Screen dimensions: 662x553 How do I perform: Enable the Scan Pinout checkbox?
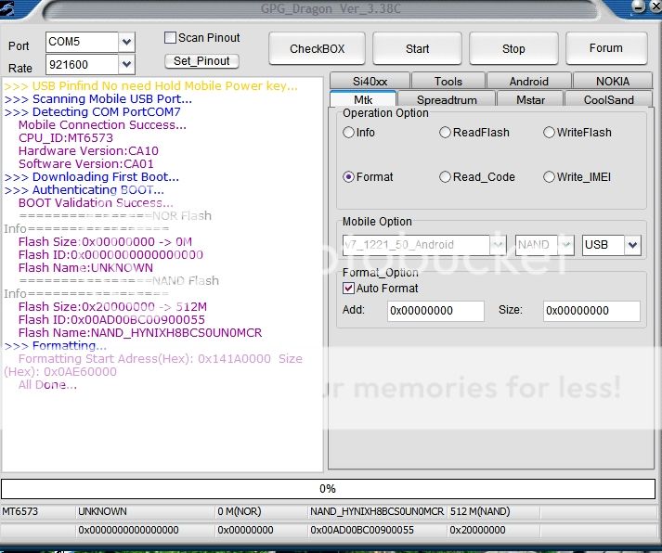point(170,38)
